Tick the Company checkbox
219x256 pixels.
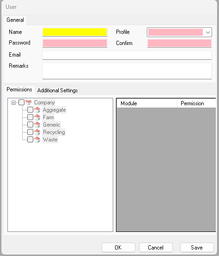[21, 102]
